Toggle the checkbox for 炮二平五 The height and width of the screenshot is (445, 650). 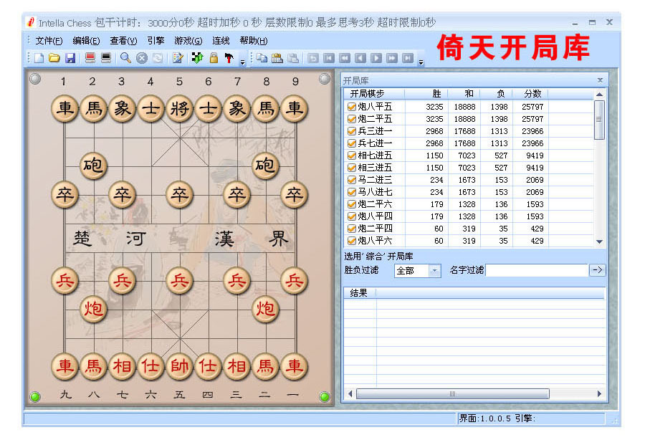pos(352,119)
